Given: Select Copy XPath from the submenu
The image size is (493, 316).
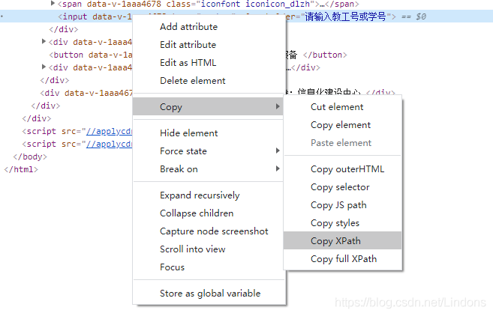Looking at the screenshot, I should tap(336, 241).
